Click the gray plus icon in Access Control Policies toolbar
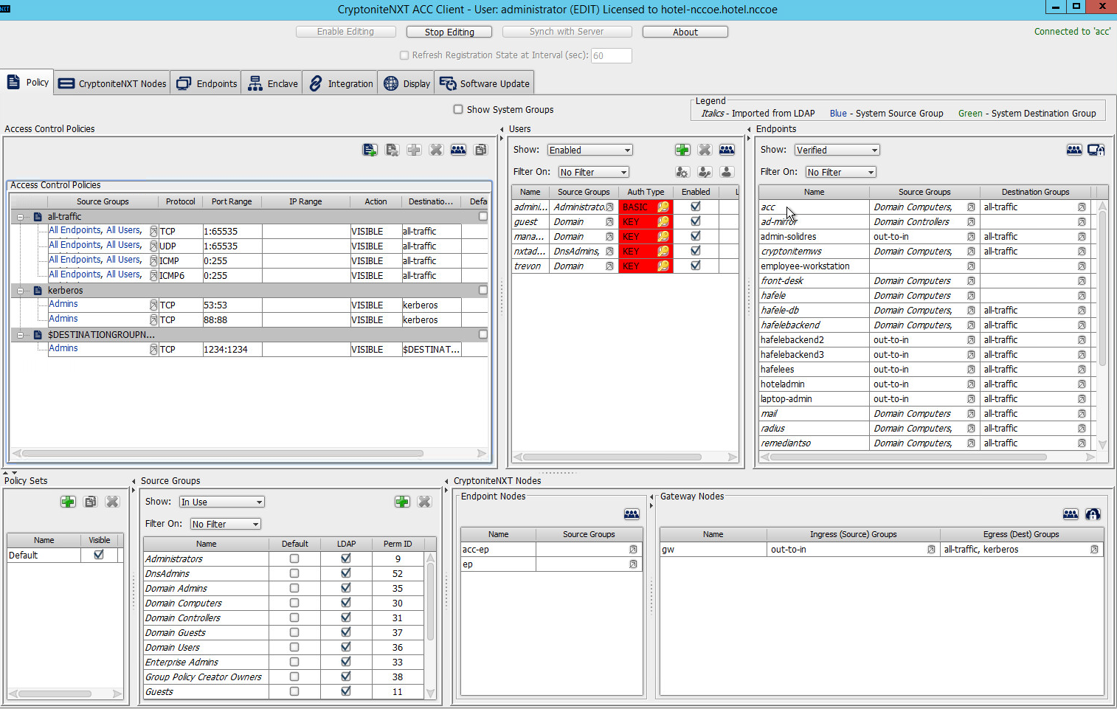This screenshot has width=1117, height=709. point(414,150)
